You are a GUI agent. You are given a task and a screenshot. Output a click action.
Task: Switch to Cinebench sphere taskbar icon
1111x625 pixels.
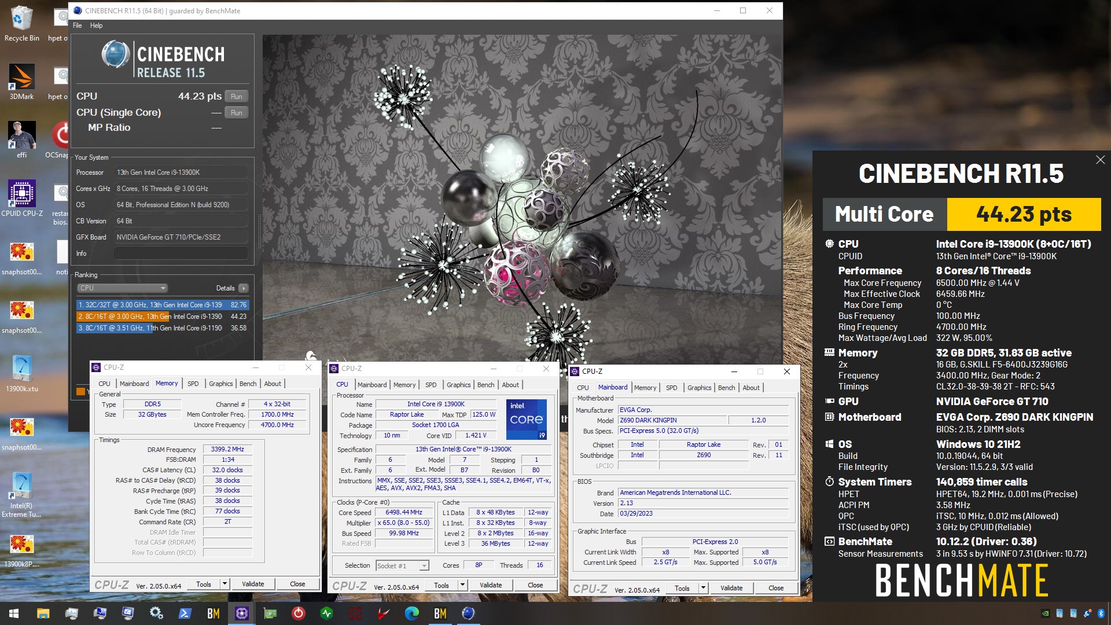pyautogui.click(x=468, y=613)
